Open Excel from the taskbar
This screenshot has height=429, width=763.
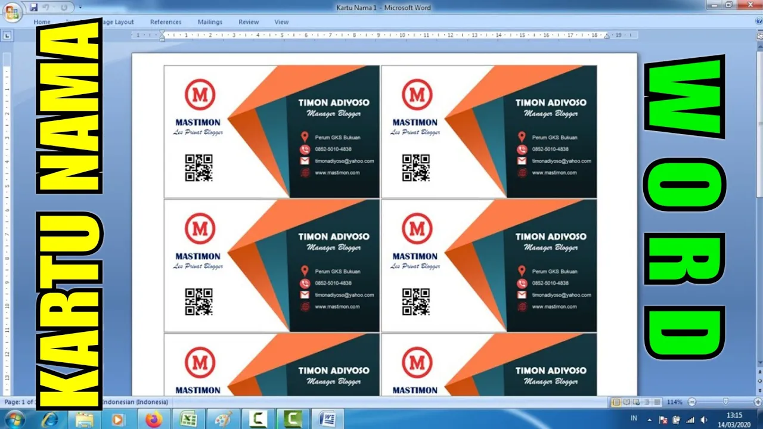click(188, 419)
